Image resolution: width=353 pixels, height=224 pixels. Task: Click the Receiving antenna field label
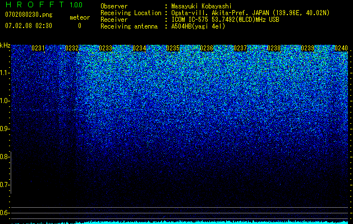click(129, 26)
